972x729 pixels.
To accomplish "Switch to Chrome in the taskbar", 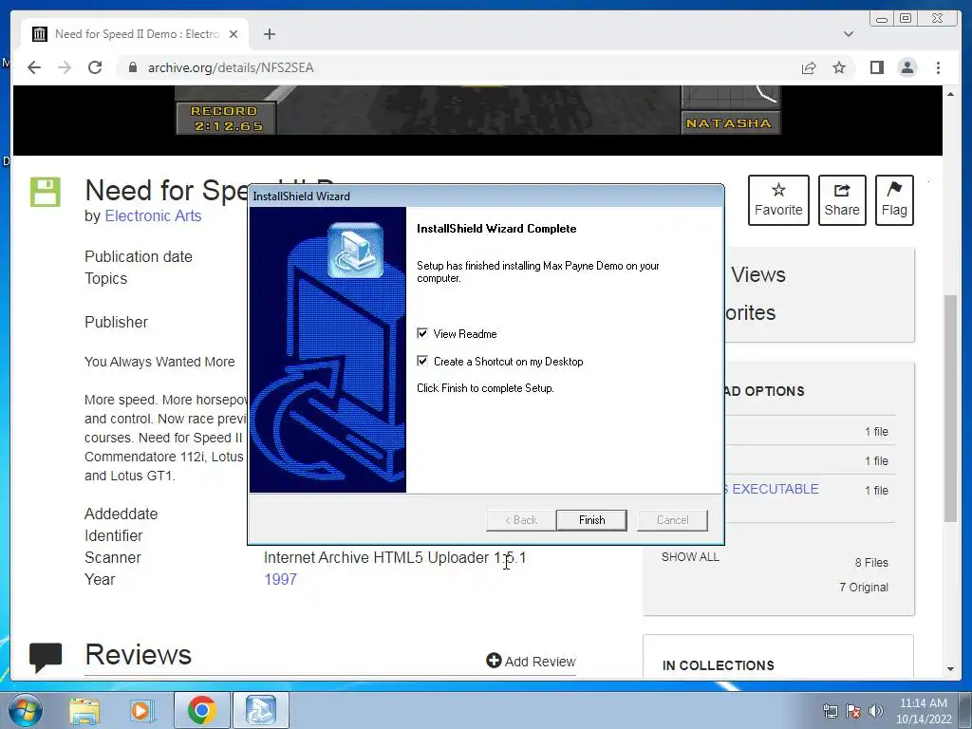I will point(201,710).
